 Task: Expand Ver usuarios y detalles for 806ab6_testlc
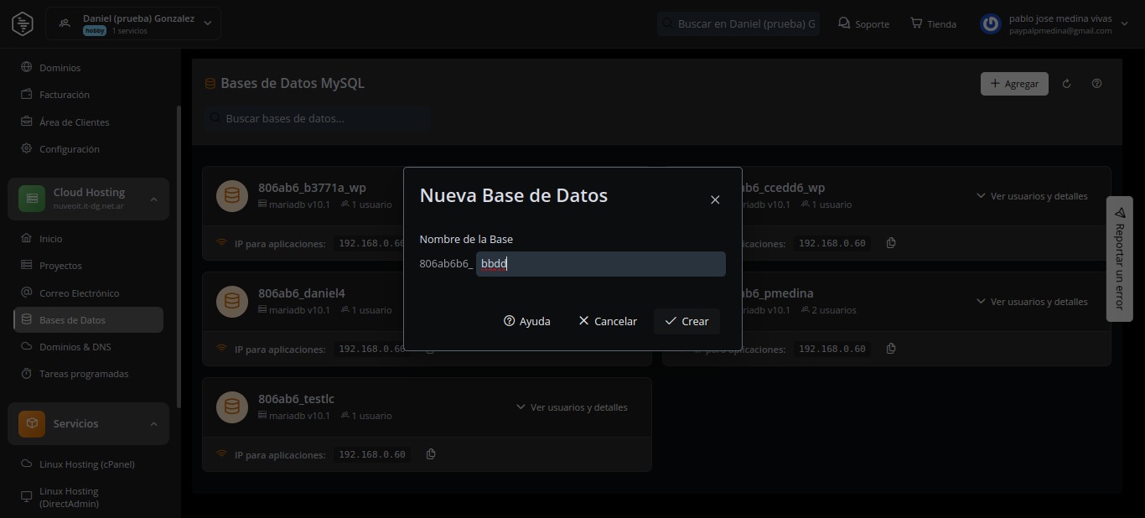click(571, 407)
